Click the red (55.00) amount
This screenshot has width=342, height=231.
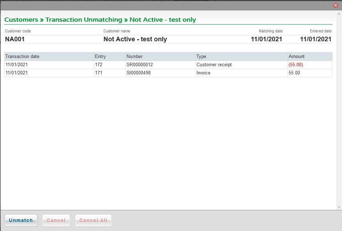(x=296, y=65)
